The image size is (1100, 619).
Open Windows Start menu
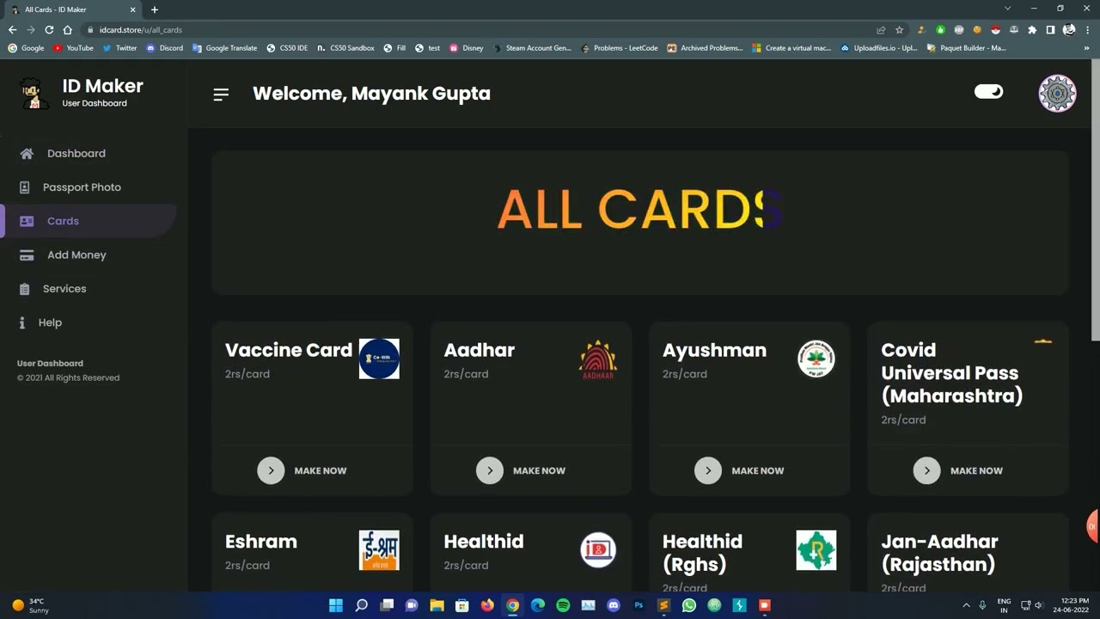pyautogui.click(x=336, y=605)
